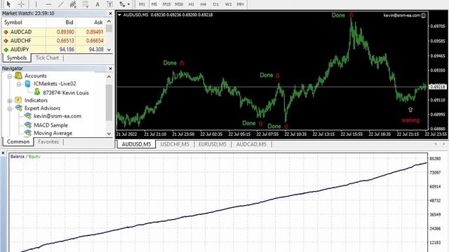Open the EURUSD,M5 chart tab

[x=213, y=144]
